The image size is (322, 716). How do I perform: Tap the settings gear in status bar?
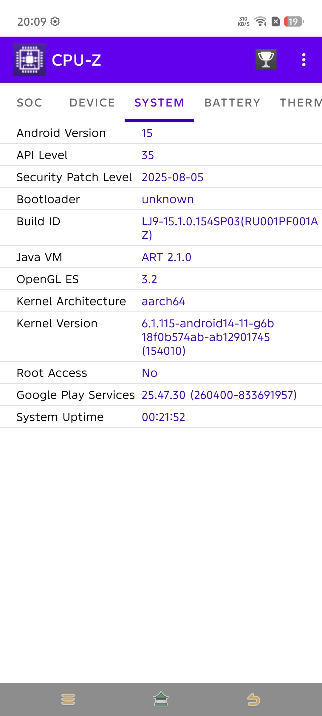point(55,21)
